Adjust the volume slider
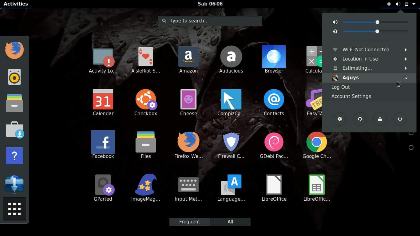The height and width of the screenshot is (236, 420). (378, 22)
